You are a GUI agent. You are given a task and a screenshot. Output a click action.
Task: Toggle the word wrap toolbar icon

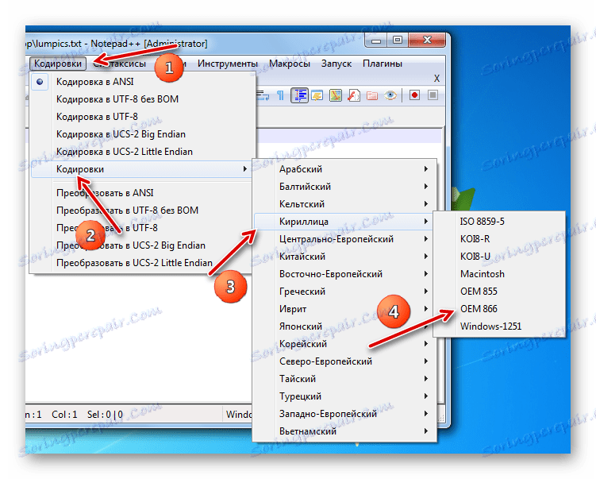(263, 95)
